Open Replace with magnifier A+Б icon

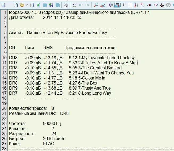[x=102, y=5]
